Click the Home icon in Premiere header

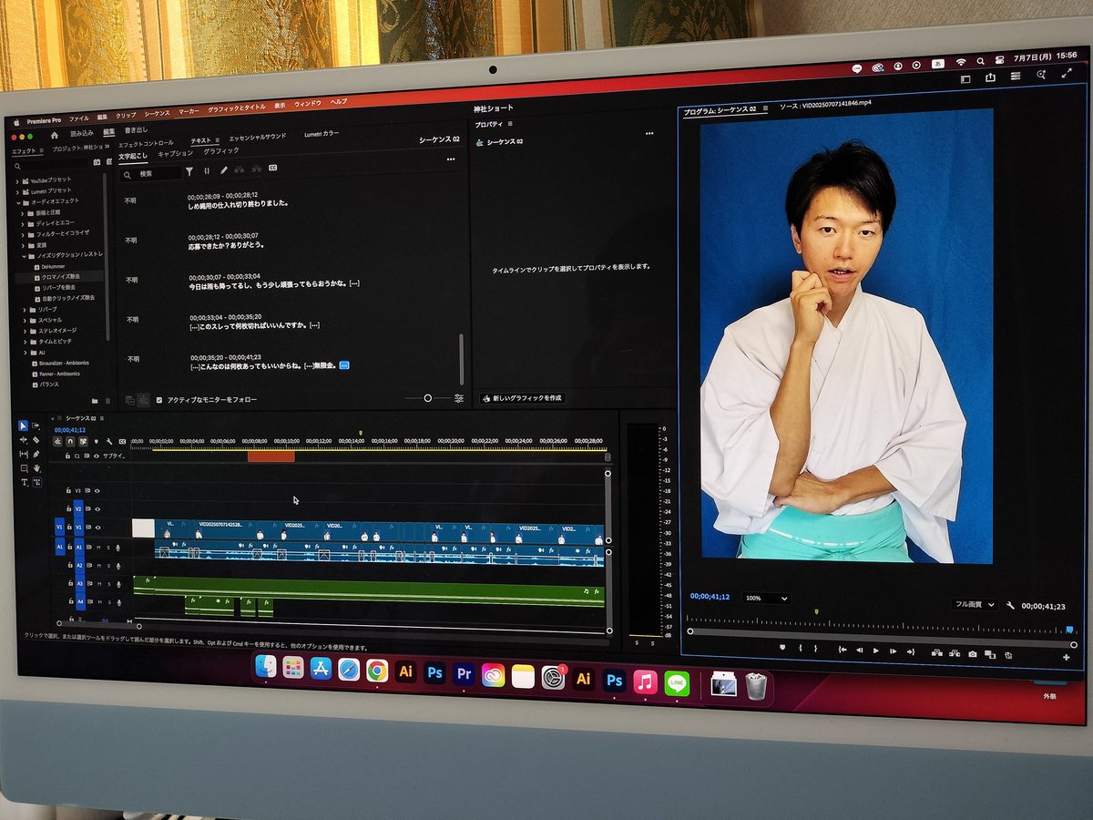tap(54, 135)
